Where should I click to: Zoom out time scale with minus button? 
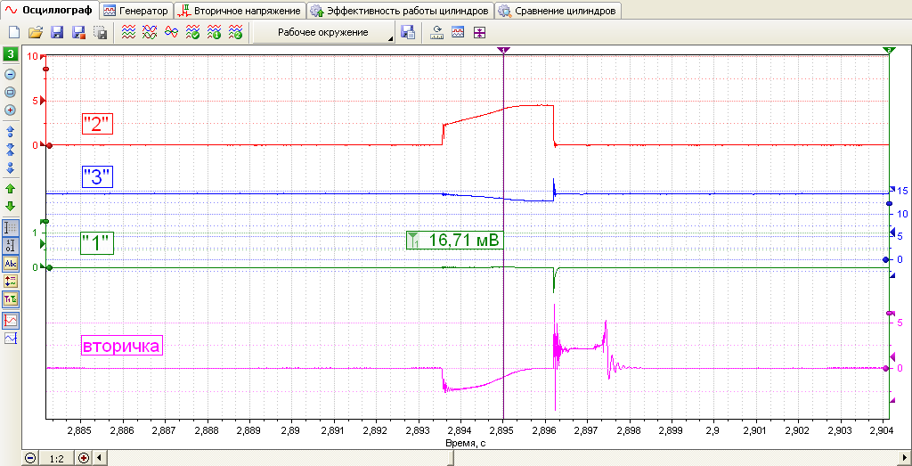30,459
